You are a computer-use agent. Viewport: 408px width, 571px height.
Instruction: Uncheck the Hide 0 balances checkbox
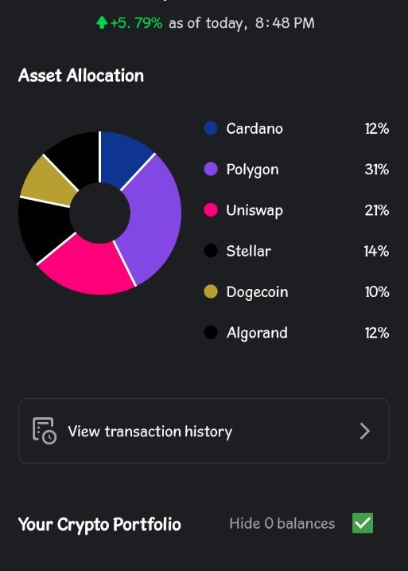click(363, 523)
